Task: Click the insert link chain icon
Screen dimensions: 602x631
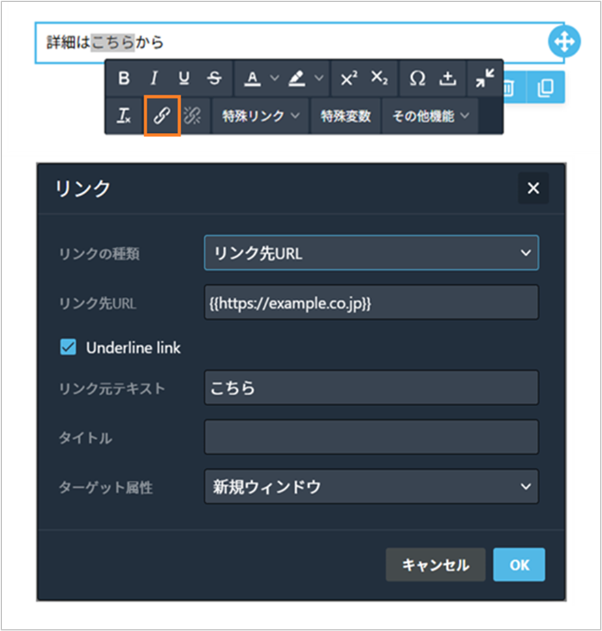Action: [x=162, y=116]
